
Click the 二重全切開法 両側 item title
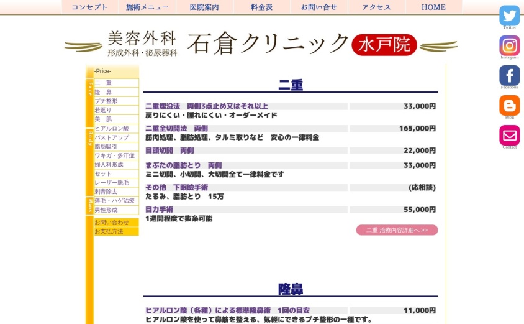[176, 128]
